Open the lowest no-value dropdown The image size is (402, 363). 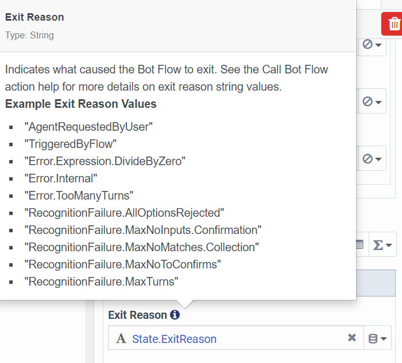point(372,159)
